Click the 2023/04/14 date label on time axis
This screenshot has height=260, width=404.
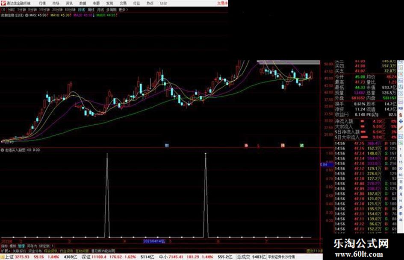point(154,241)
